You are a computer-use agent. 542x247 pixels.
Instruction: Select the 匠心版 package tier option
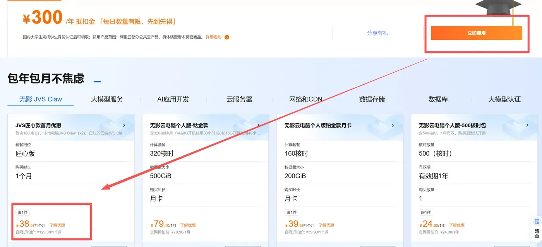pos(25,153)
